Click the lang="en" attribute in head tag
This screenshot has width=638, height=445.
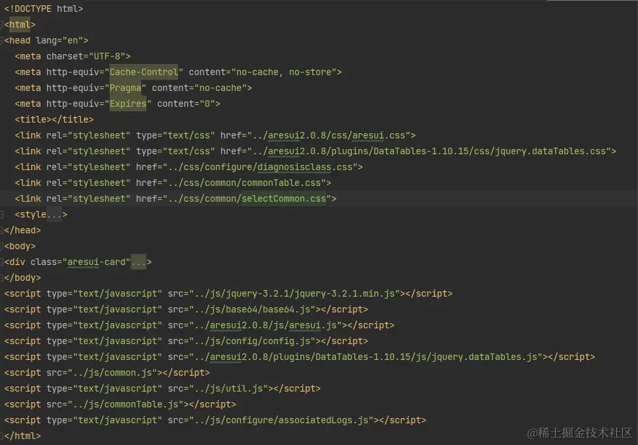coord(59,41)
